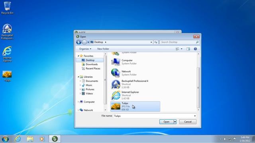
Task: Click the navigation pane scrollbar
Action: 105,80
